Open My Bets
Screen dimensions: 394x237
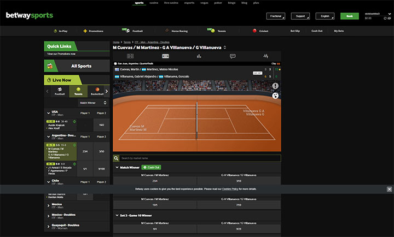coord(339,31)
